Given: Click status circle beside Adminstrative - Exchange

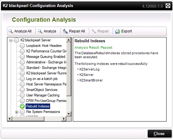Looking at the screenshot, I should [22, 62].
